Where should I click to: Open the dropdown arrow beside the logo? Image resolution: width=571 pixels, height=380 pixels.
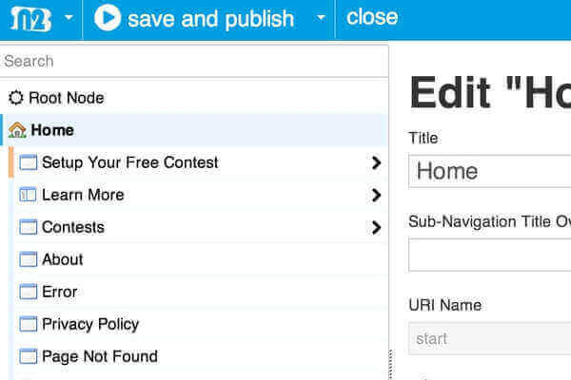[x=69, y=18]
